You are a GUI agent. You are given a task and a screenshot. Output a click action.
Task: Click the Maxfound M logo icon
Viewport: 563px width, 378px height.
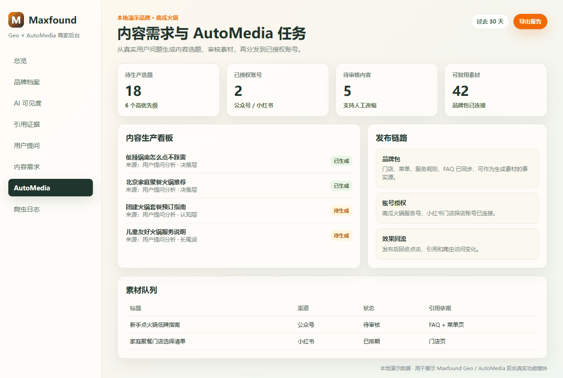(16, 20)
